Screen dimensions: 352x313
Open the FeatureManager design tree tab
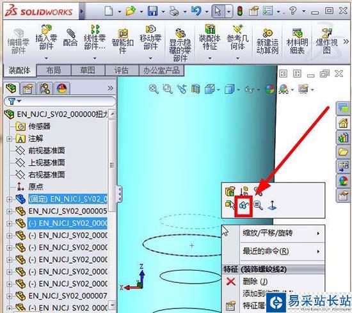click(11, 88)
